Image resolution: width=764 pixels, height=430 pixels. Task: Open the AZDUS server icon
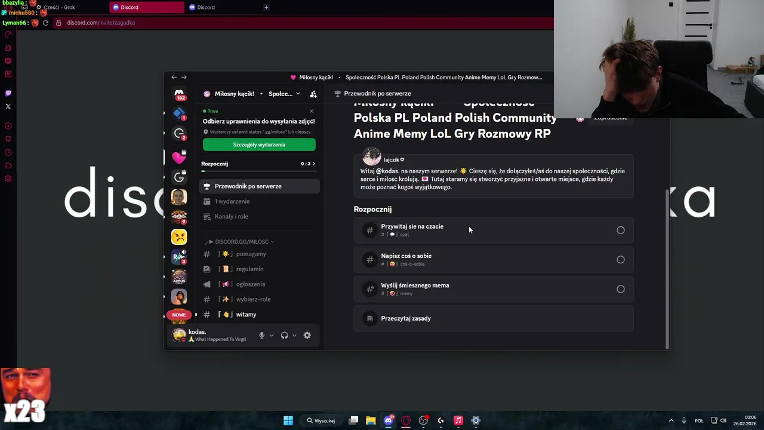click(179, 277)
